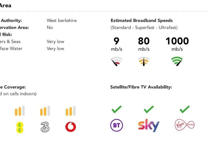Click the standard broadband speed gauge
This screenshot has height=156, width=208.
coord(116,61)
